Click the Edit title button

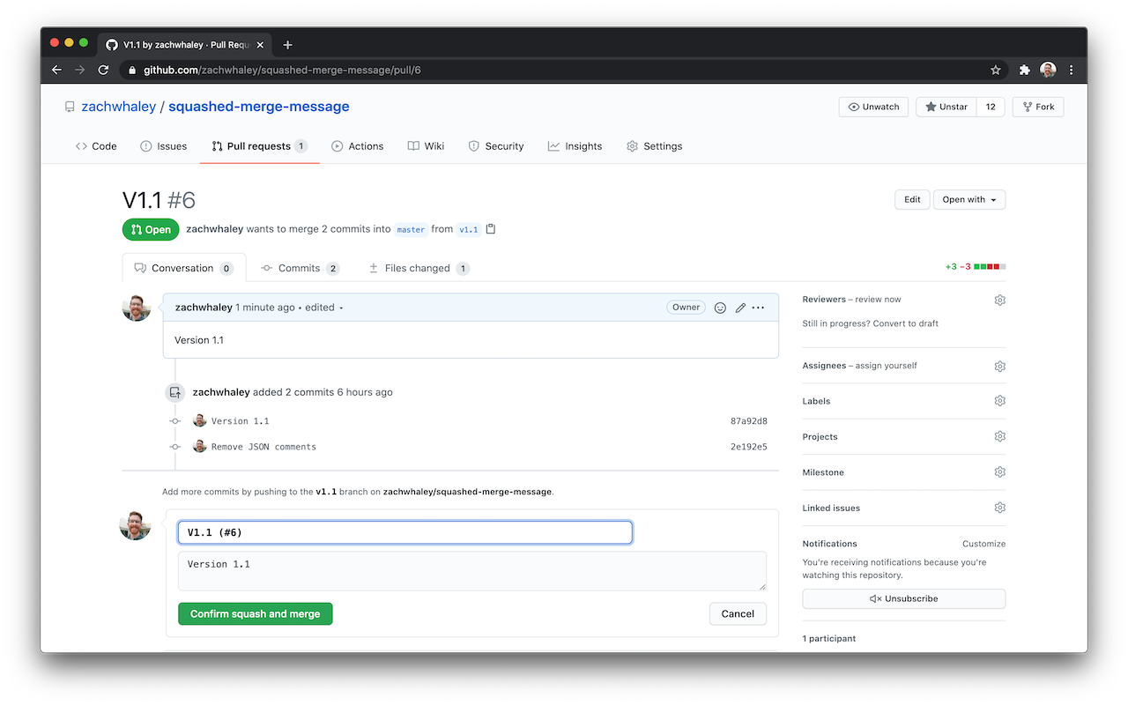pos(912,200)
